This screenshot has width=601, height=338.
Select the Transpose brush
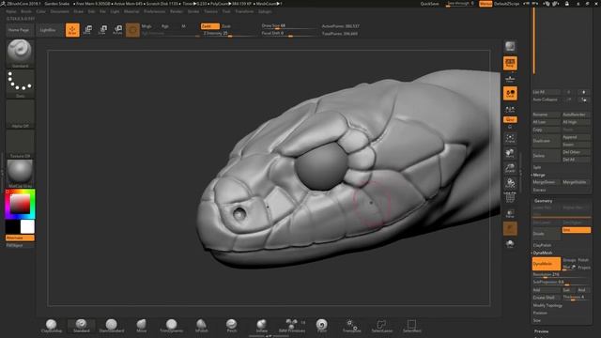(351, 326)
